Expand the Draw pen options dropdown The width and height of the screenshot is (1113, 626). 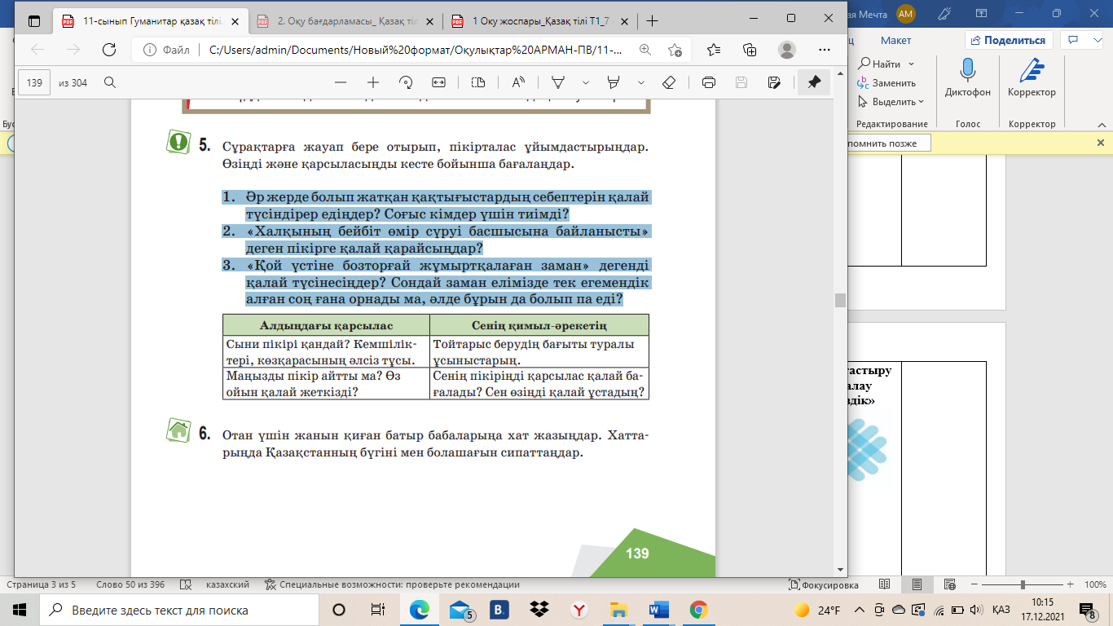[586, 82]
